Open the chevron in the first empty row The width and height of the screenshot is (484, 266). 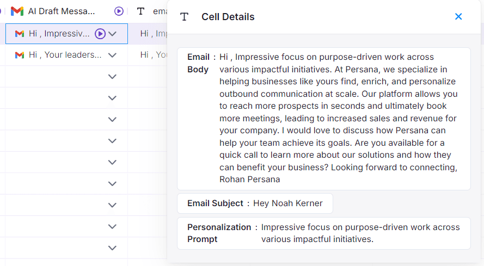[112, 77]
